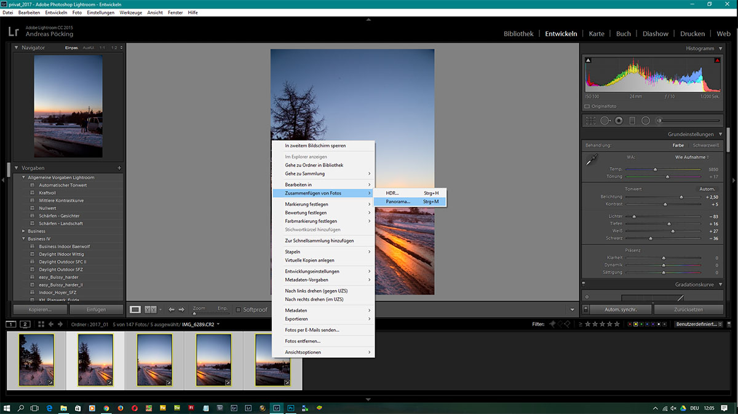Enable the Softproof checkbox
This screenshot has height=414, width=738.
239,310
